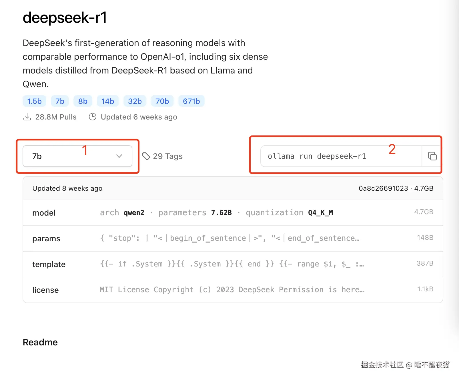Pick the 14b model size tag
Screen dimensions: 459x378
point(107,101)
